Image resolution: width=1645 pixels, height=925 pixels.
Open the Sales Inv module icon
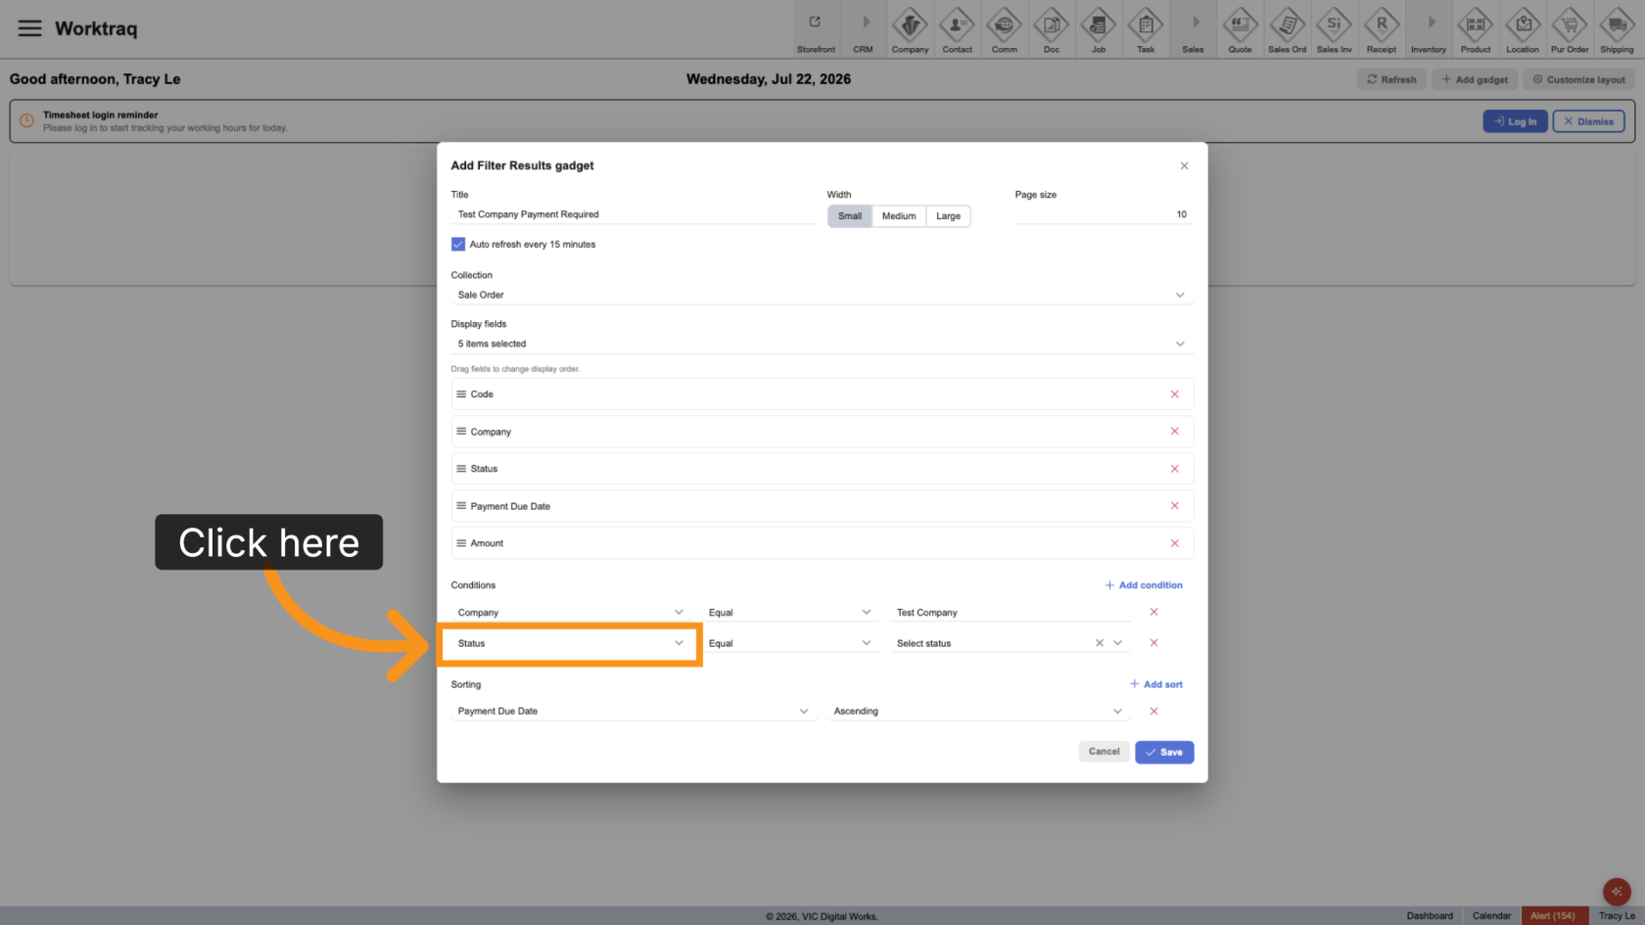[x=1334, y=29]
